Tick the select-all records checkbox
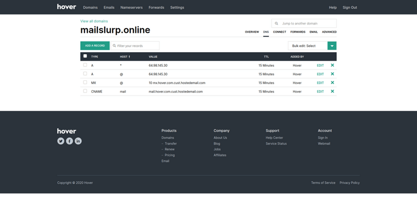The height and width of the screenshot is (213, 417). pyautogui.click(x=85, y=56)
